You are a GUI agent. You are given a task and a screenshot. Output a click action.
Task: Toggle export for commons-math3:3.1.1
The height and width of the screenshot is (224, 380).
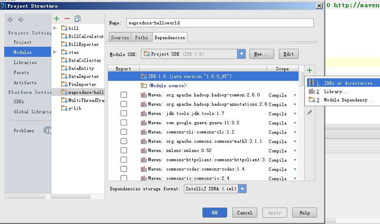point(124,141)
